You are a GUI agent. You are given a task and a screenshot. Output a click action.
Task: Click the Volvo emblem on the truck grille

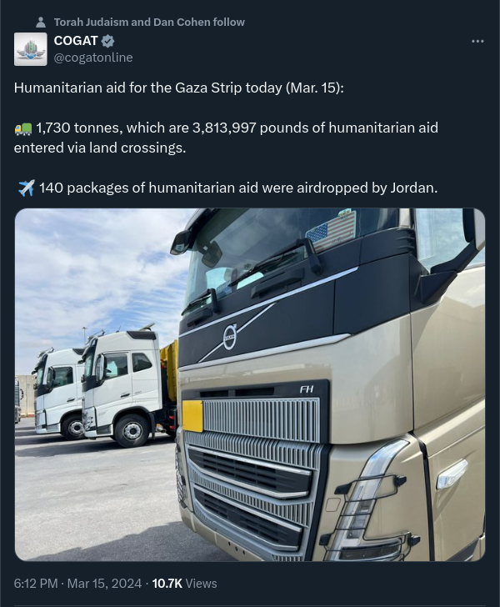229,337
